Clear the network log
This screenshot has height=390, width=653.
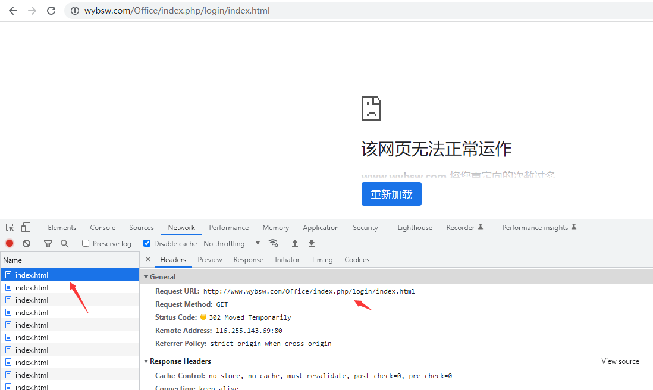[x=27, y=244]
